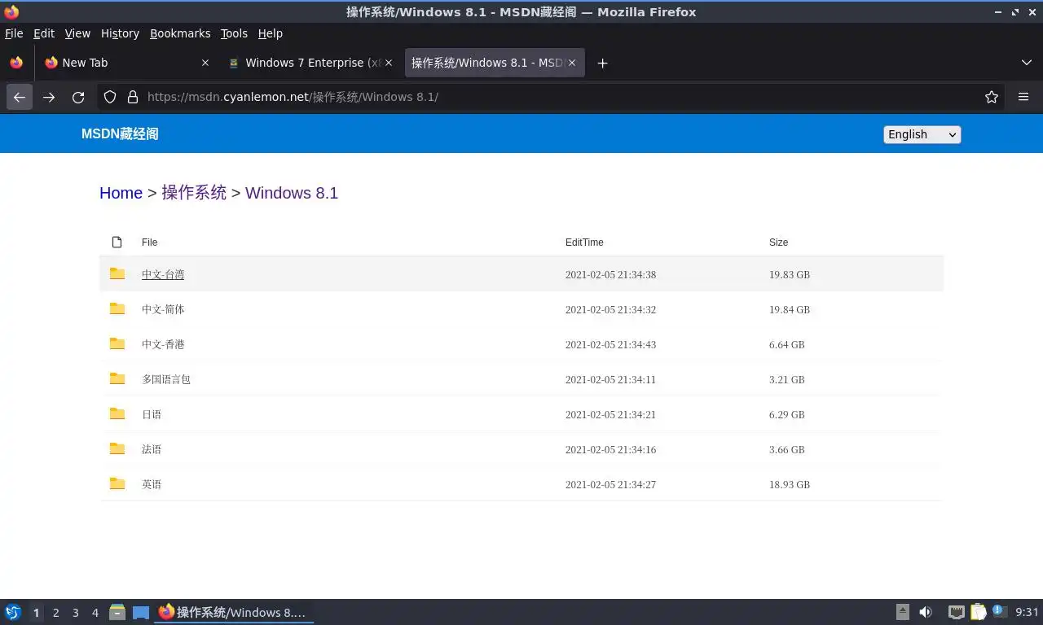1043x625 pixels.
Task: Click Firefox window button in taskbar
Action: coord(235,612)
